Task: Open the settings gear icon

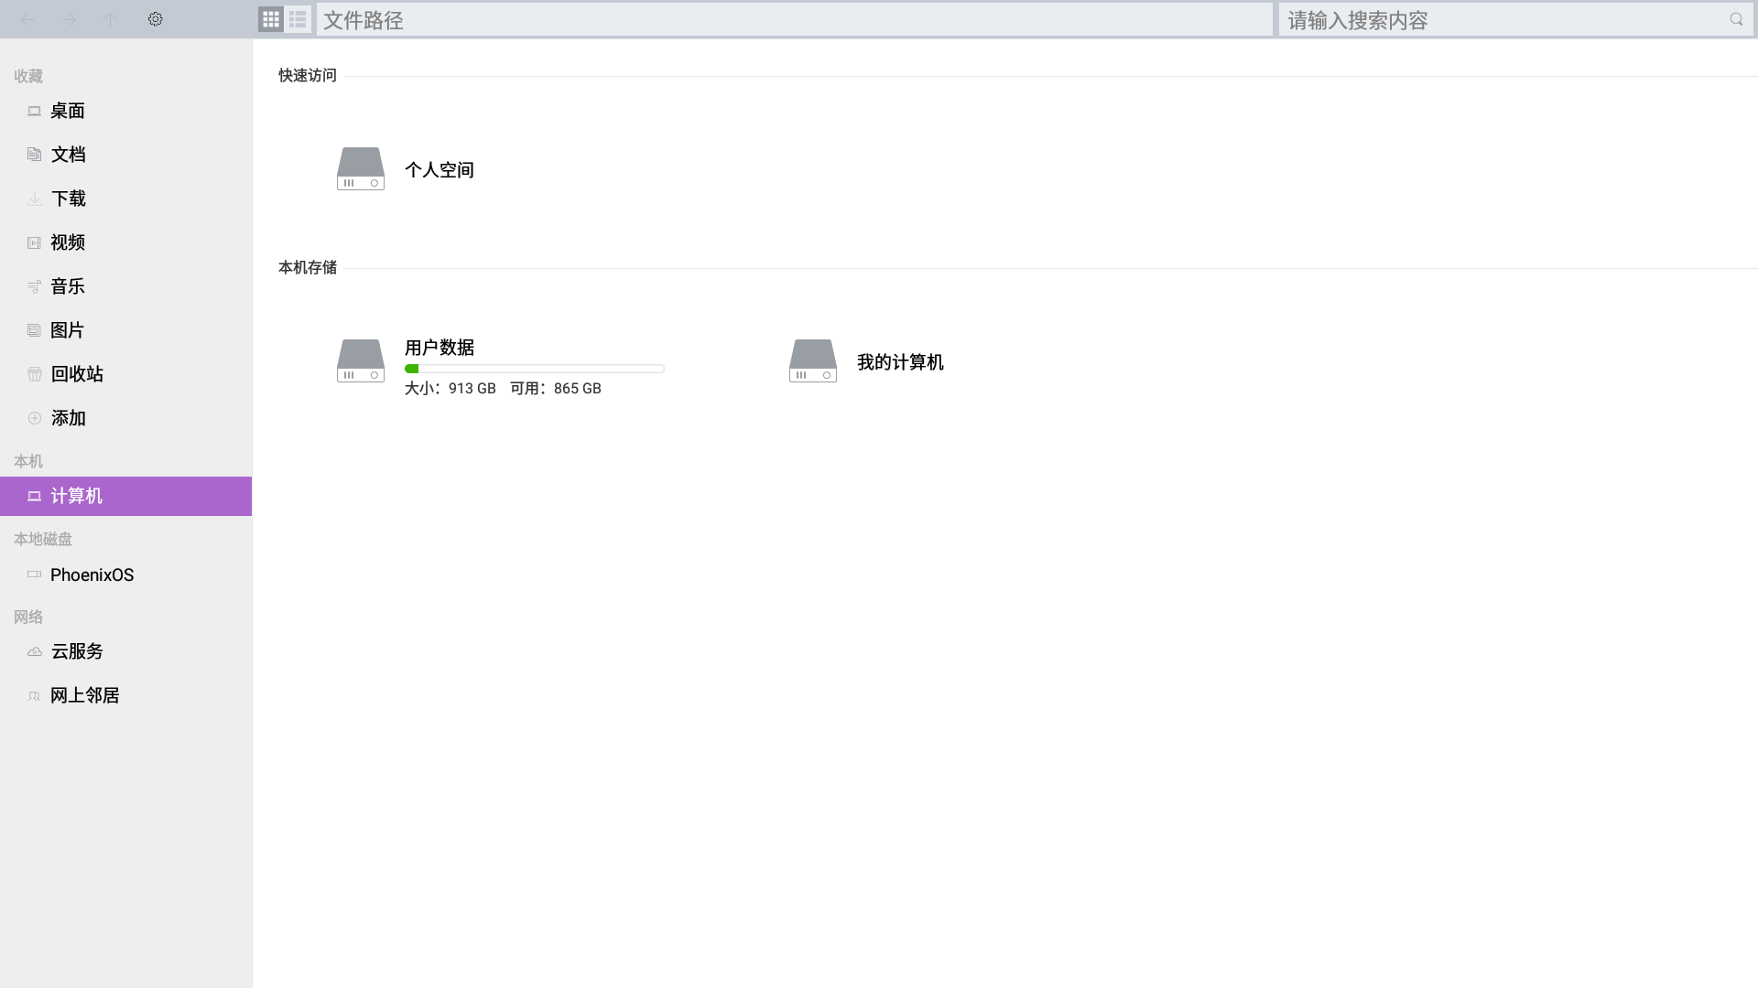Action: coord(156,19)
